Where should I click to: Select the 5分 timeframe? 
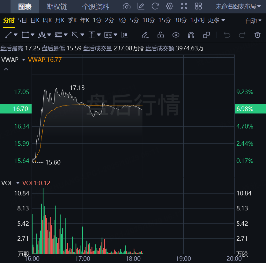click(134, 20)
